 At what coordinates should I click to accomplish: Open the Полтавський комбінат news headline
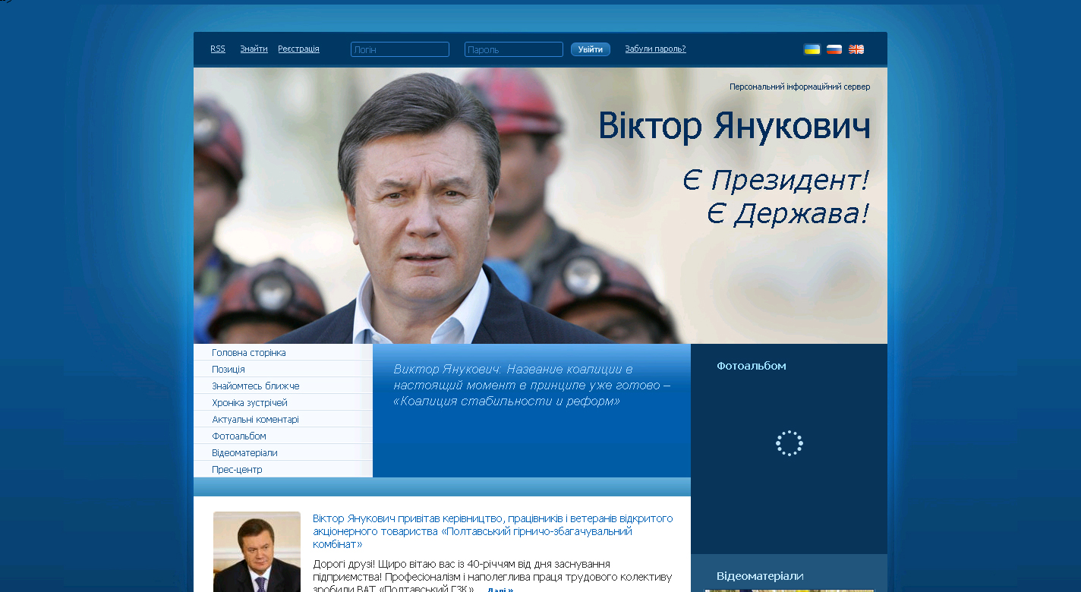[492, 531]
